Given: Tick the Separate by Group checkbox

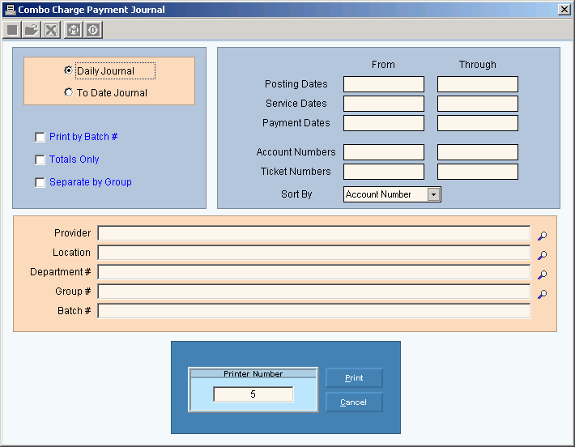Looking at the screenshot, I should (40, 182).
